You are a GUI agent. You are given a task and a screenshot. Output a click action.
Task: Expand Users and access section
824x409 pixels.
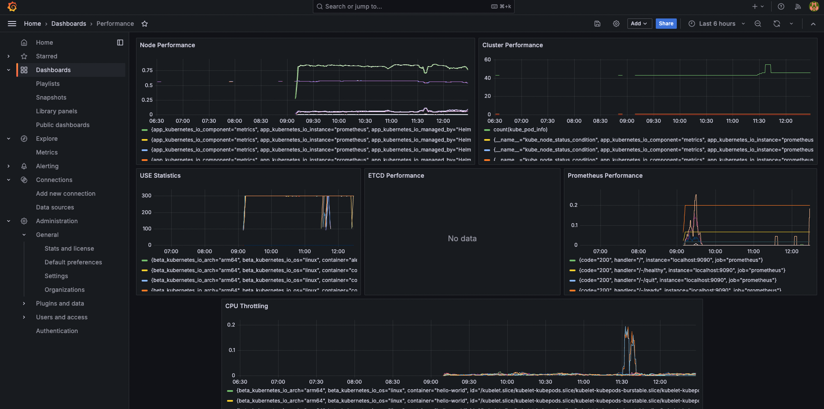24,317
